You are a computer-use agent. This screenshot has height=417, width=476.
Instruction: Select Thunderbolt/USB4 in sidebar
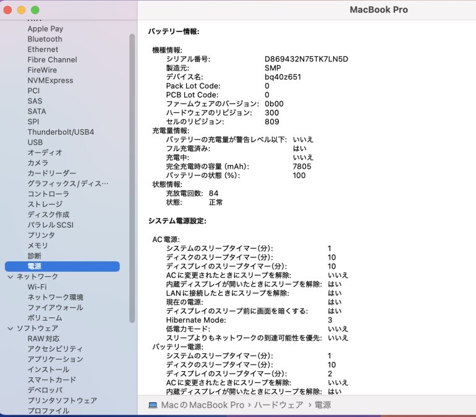tap(61, 132)
